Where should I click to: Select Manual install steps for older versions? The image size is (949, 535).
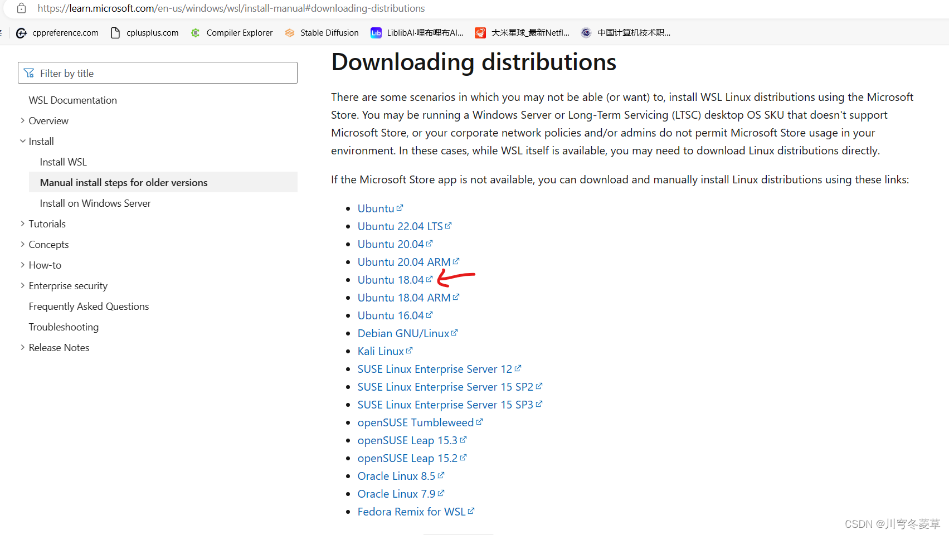163,182
